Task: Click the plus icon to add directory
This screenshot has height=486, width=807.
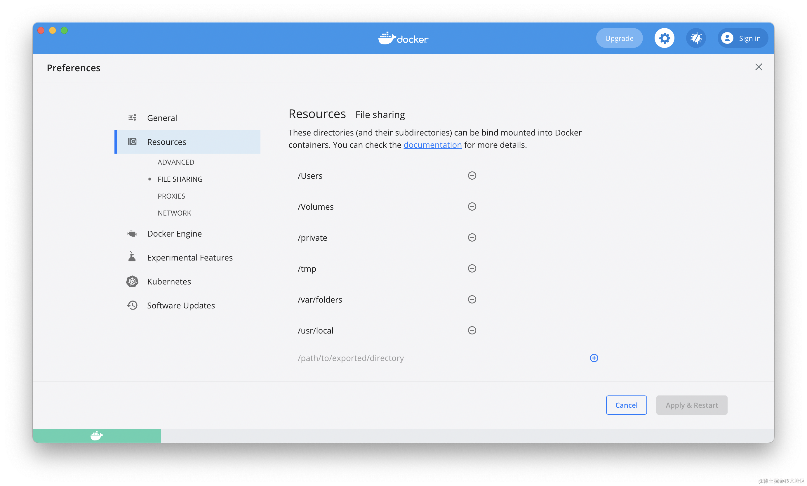Action: [x=594, y=358]
